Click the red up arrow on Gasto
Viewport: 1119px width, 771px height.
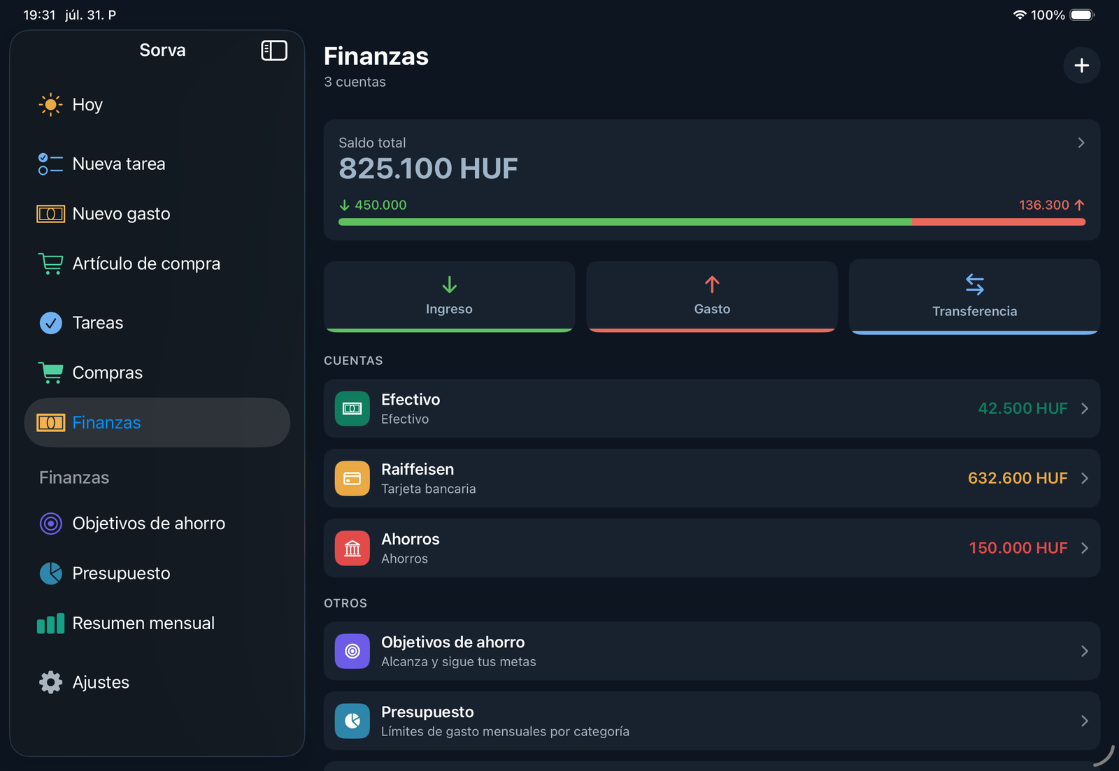(712, 284)
